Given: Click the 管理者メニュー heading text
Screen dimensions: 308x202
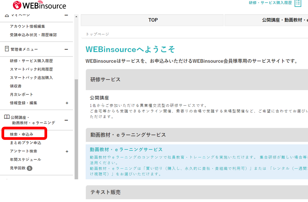Looking at the screenshot, I should pyautogui.click(x=24, y=49).
